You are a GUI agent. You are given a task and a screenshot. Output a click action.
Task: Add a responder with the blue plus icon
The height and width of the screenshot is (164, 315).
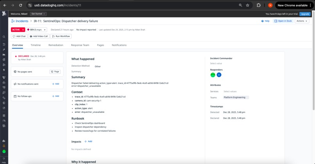tap(219, 75)
